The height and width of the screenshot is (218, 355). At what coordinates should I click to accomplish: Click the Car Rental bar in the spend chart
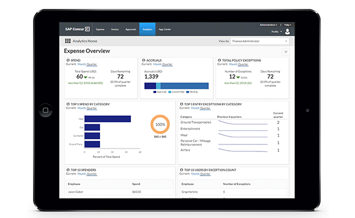(x=92, y=136)
